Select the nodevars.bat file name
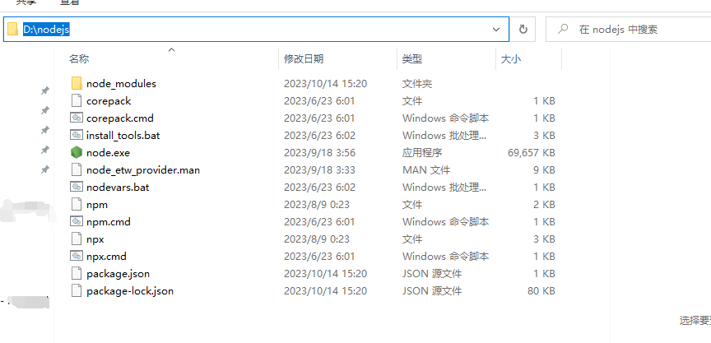Image resolution: width=711 pixels, height=343 pixels. (118, 188)
